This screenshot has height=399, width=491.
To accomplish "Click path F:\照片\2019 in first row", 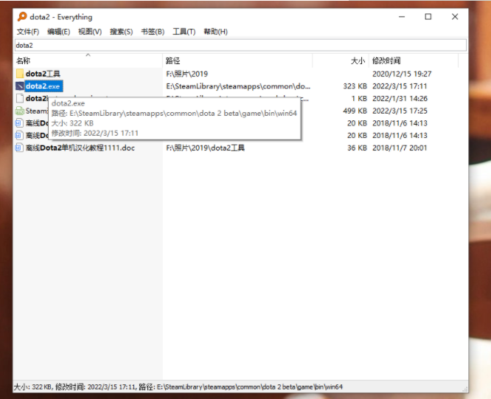I will 187,74.
